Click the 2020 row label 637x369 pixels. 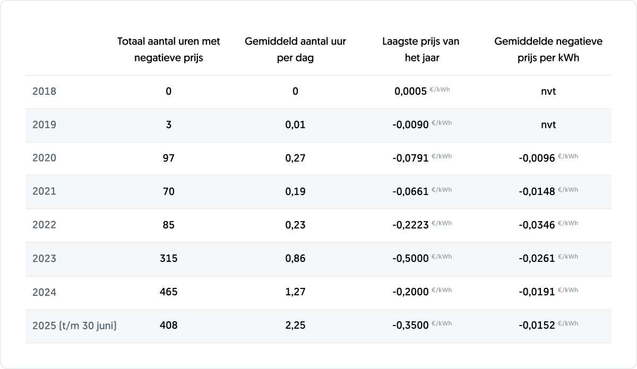pos(44,158)
